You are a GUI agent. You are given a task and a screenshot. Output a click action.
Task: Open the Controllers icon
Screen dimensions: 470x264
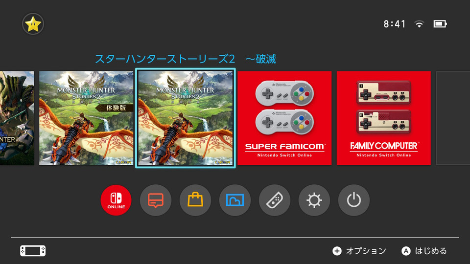275,200
